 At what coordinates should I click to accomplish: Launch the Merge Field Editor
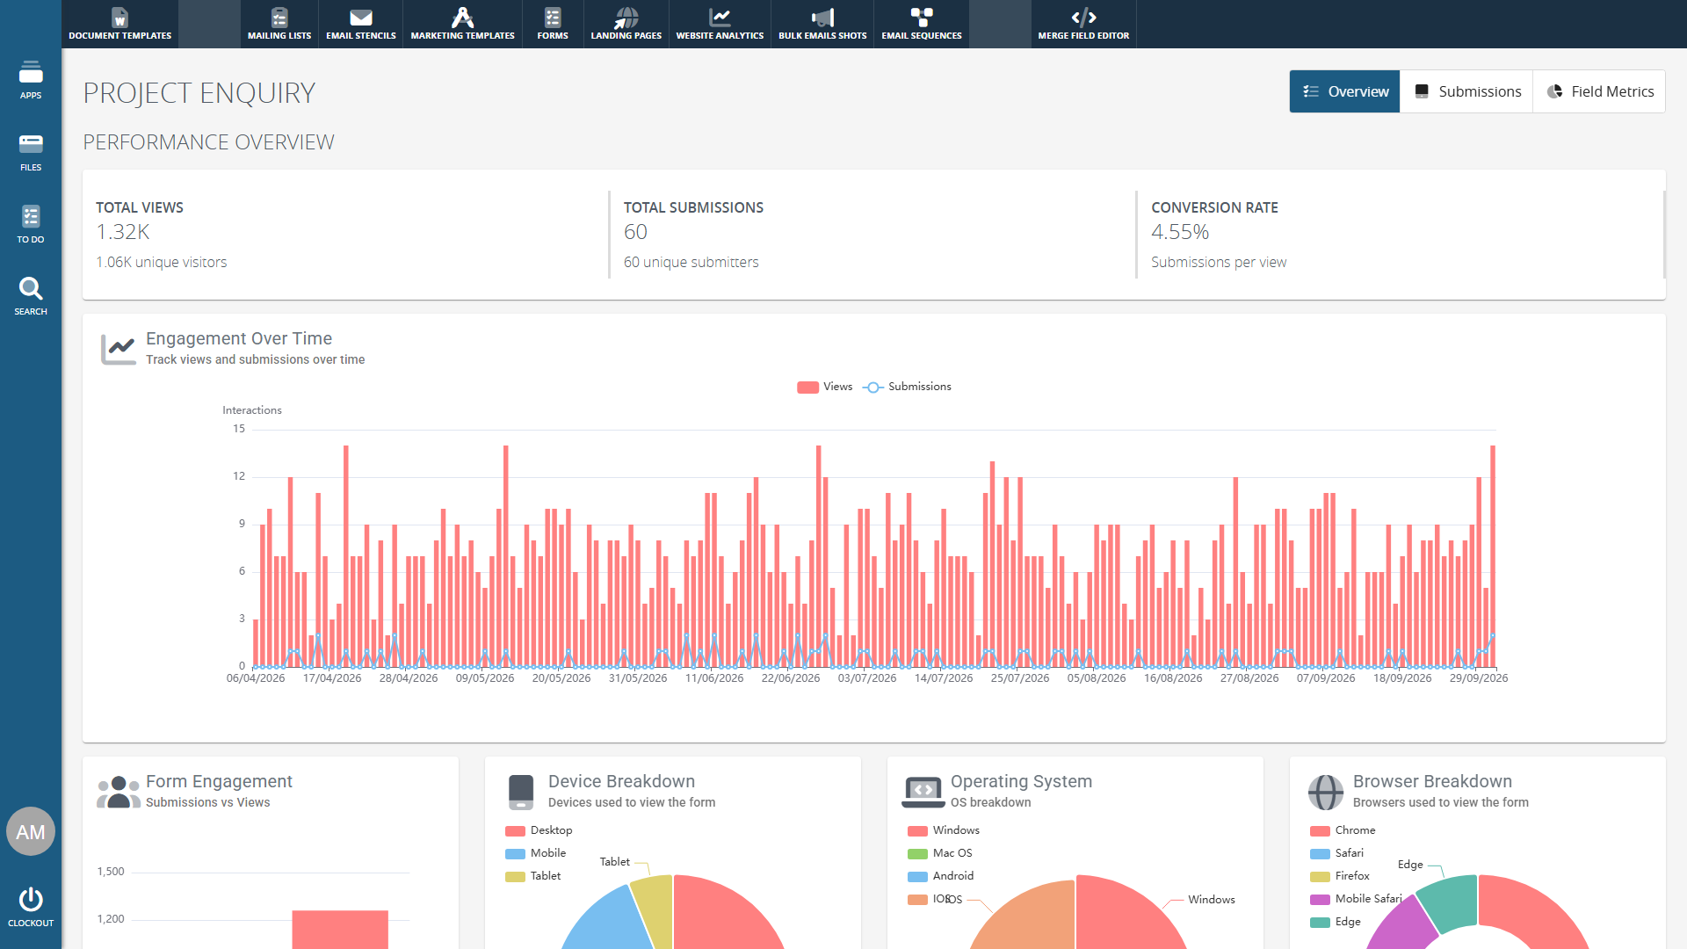1083,24
